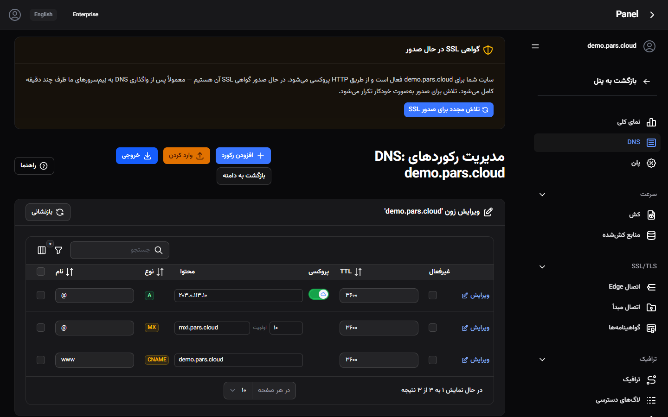The height and width of the screenshot is (417, 668).
Task: Check غیرفعال disabled box for A record
Action: click(x=433, y=295)
